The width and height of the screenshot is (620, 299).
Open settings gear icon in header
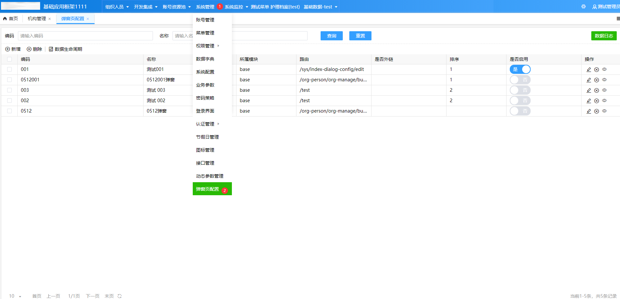pos(583,7)
